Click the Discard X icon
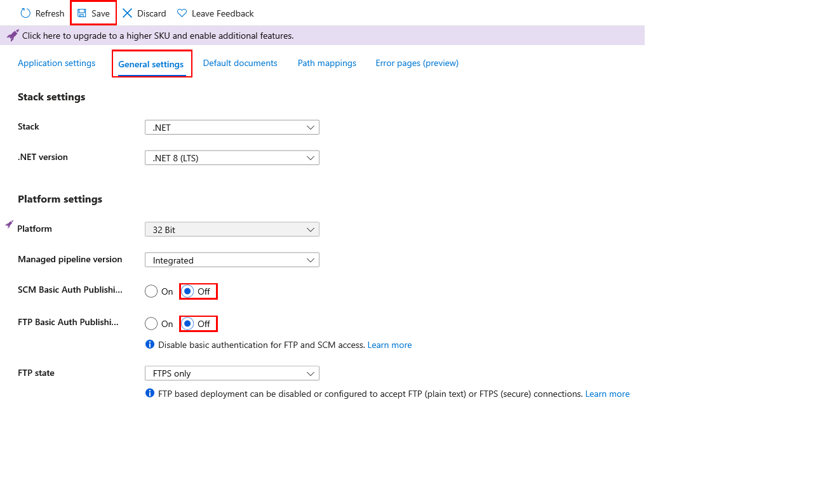 pyautogui.click(x=128, y=13)
